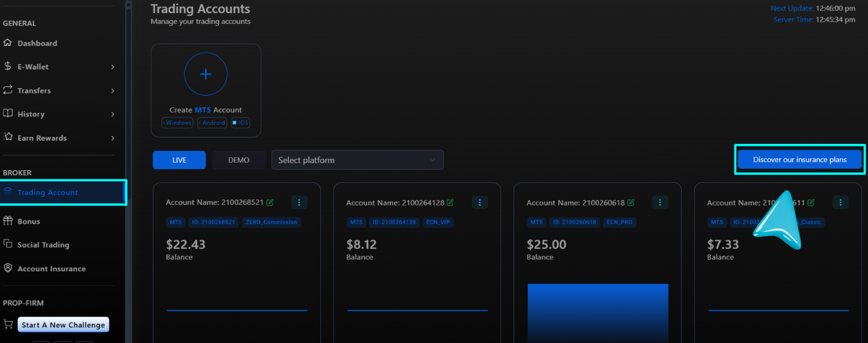Go to Dashboard in sidebar
Viewport: 868px width, 343px height.
(x=37, y=43)
